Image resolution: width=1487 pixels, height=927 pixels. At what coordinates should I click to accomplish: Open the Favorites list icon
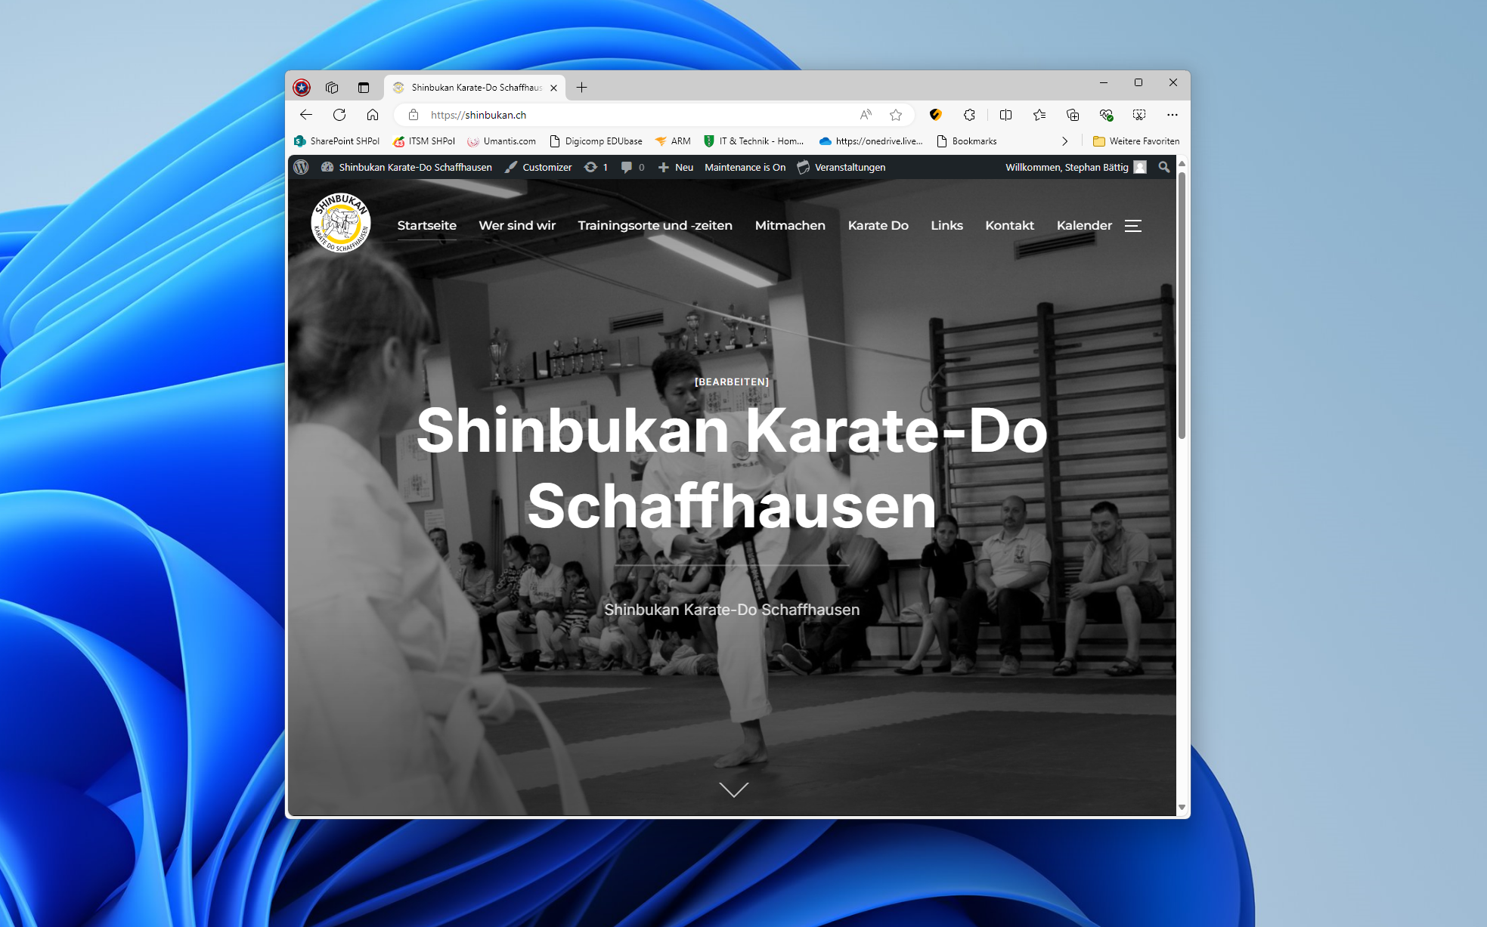click(1039, 115)
